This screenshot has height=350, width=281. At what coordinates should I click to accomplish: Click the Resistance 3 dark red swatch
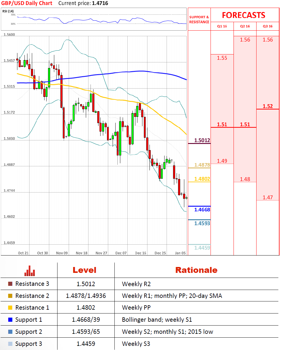point(10,284)
